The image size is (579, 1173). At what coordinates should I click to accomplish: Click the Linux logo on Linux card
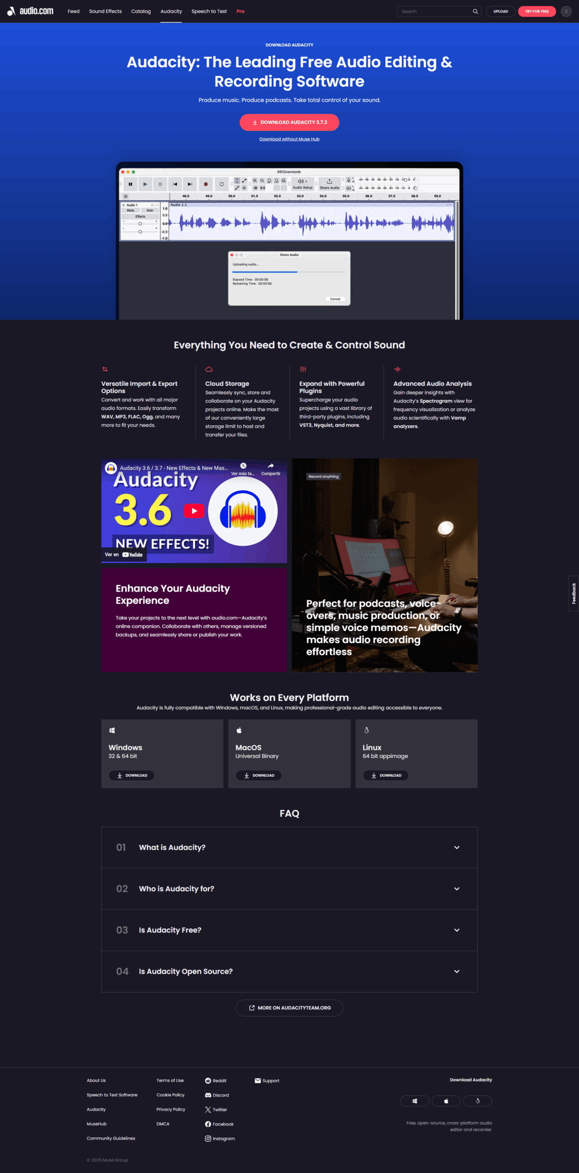(x=366, y=730)
